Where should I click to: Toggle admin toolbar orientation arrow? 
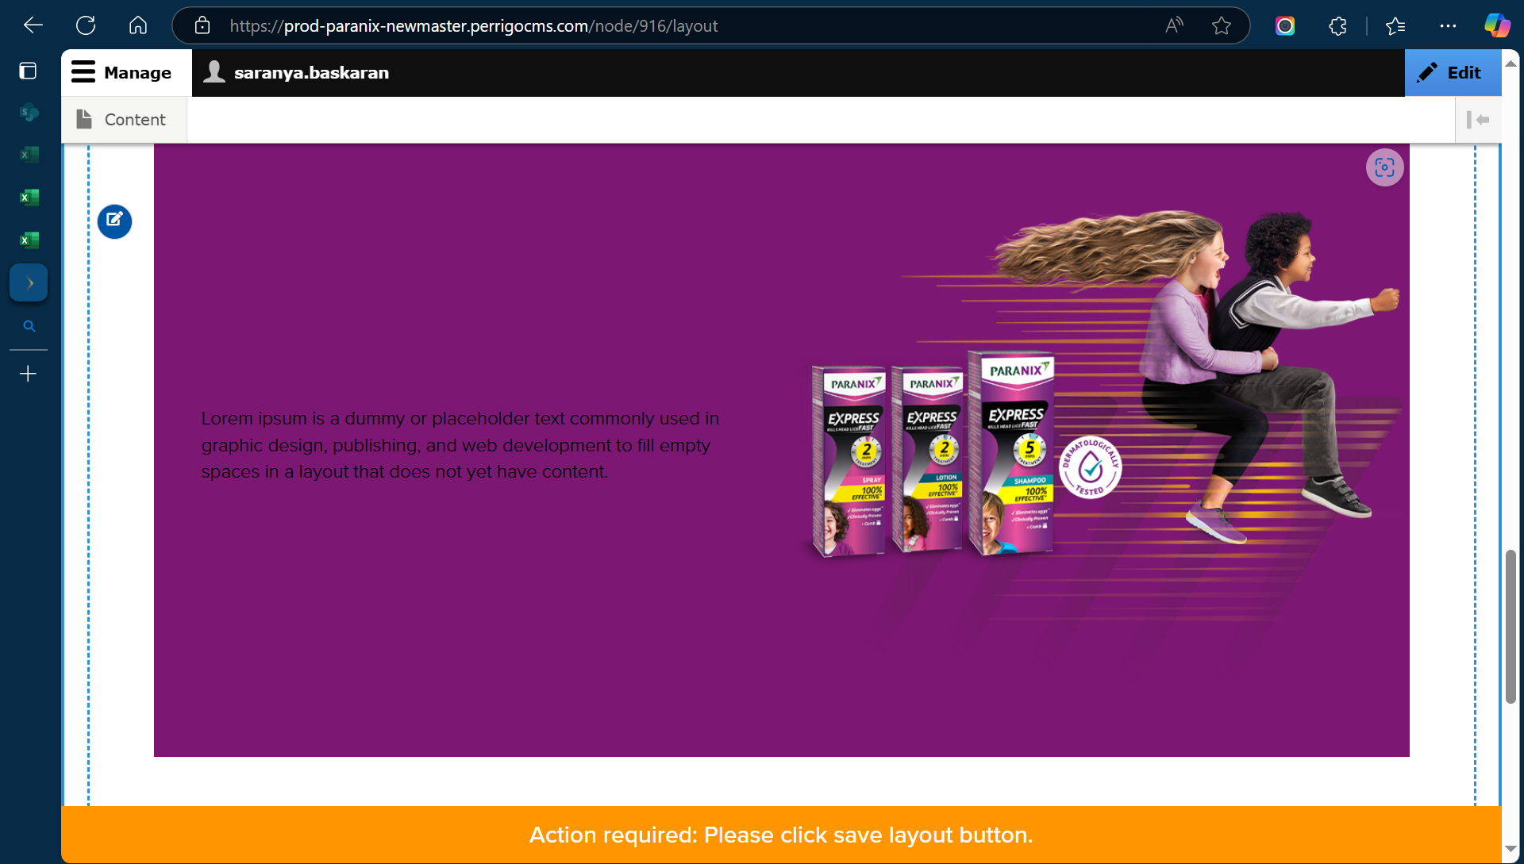[x=1478, y=120]
